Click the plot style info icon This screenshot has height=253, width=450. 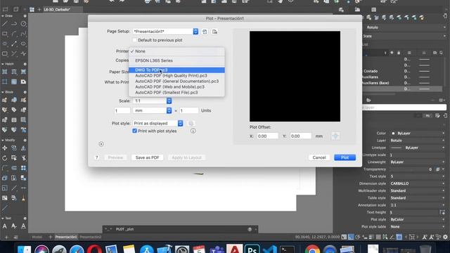point(193,131)
